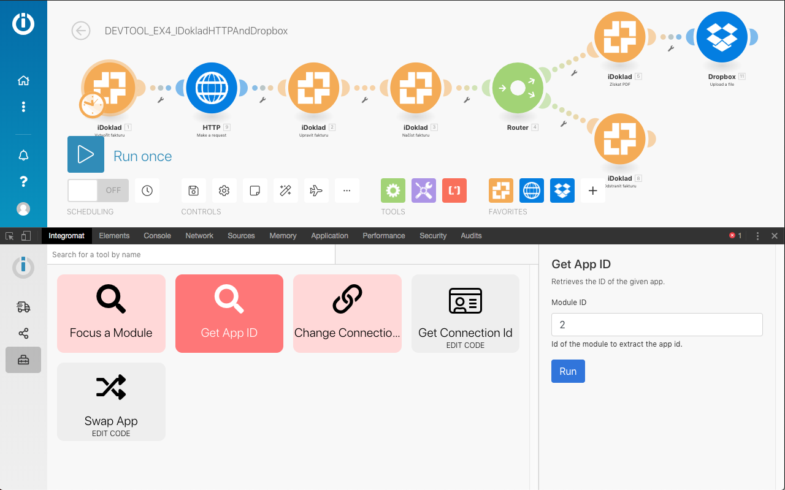Open the red Text parser brackets tool
The width and height of the screenshot is (785, 490).
click(454, 190)
